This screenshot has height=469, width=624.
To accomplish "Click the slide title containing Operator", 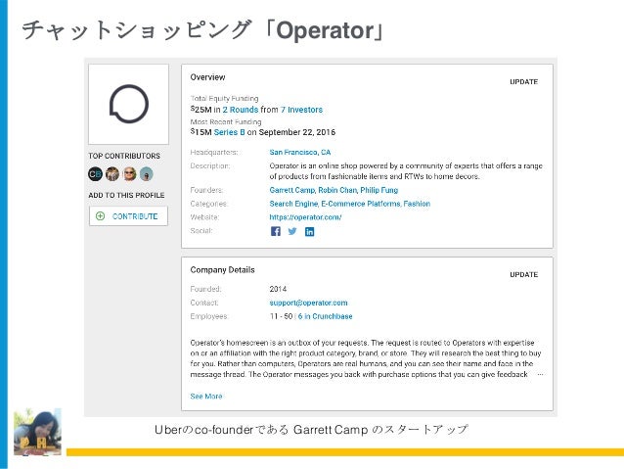I will coord(203,30).
